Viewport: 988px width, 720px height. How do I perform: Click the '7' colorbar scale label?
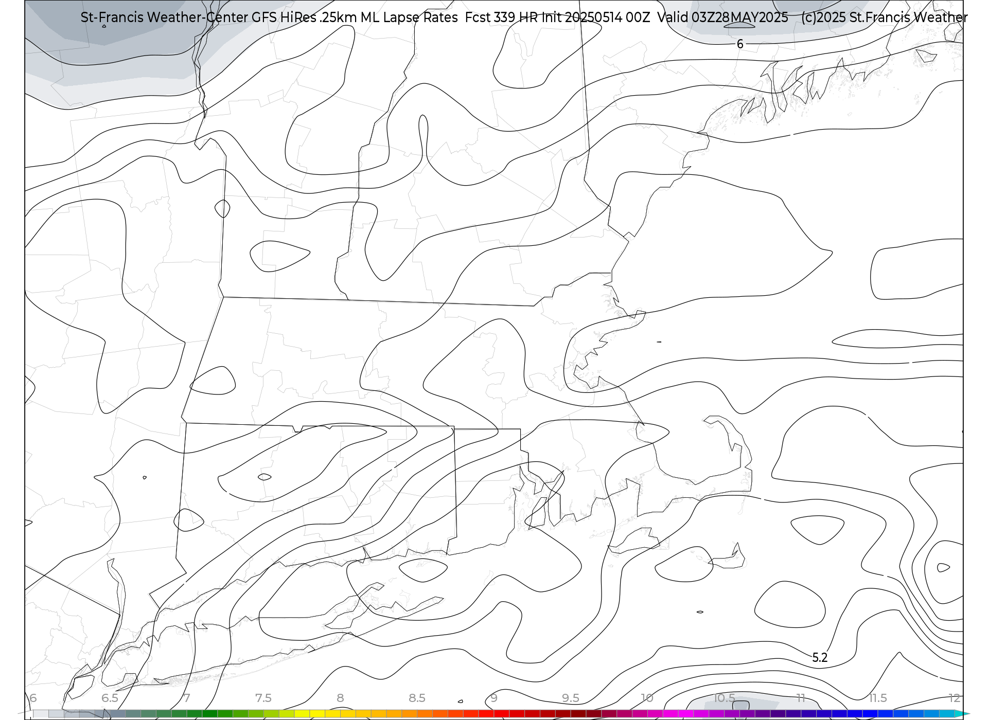tap(187, 698)
